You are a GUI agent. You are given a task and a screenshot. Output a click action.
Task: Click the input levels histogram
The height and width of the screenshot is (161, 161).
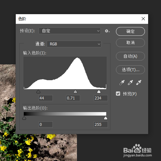[65, 73]
